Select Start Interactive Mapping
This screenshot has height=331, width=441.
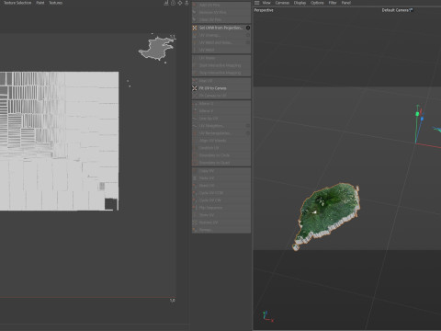[x=221, y=65]
